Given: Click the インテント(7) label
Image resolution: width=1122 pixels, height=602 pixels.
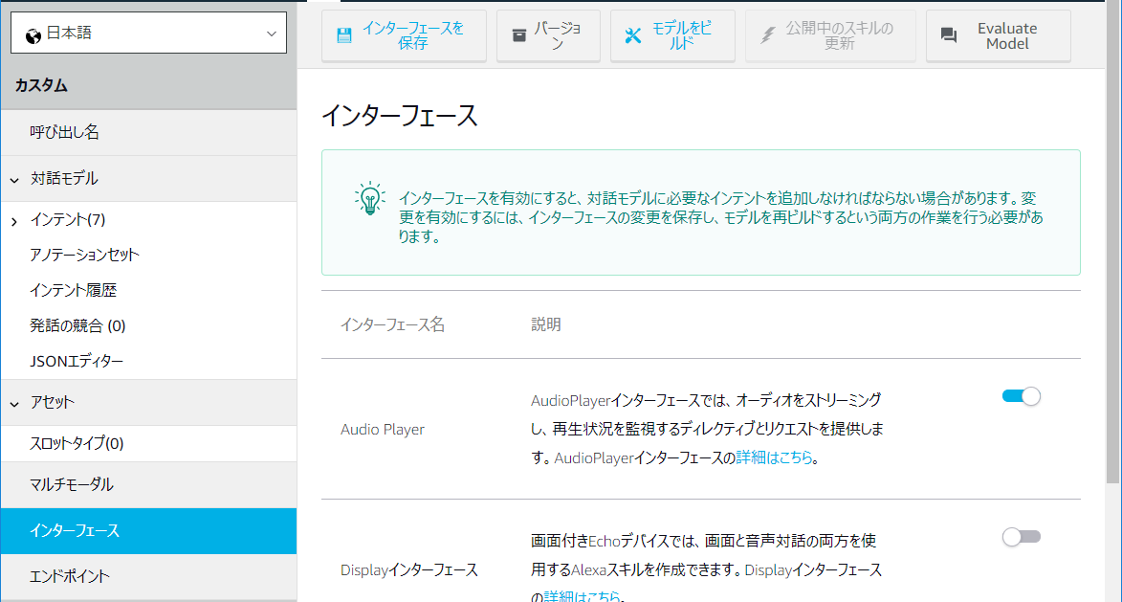Looking at the screenshot, I should pyautogui.click(x=67, y=220).
